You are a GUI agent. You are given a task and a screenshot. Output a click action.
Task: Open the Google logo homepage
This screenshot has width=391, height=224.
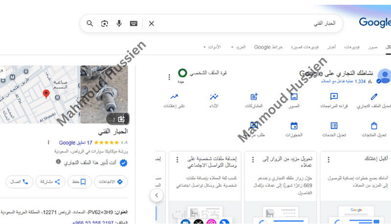coord(375,22)
